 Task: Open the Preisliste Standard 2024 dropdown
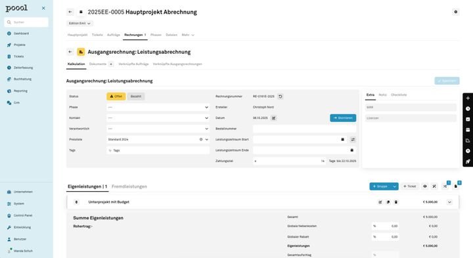tap(158, 140)
